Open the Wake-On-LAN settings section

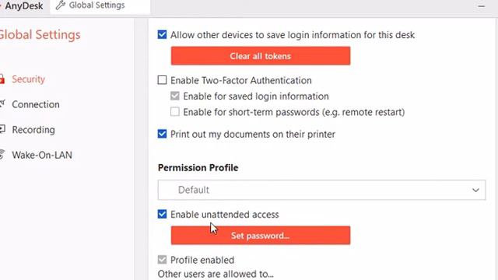point(42,155)
